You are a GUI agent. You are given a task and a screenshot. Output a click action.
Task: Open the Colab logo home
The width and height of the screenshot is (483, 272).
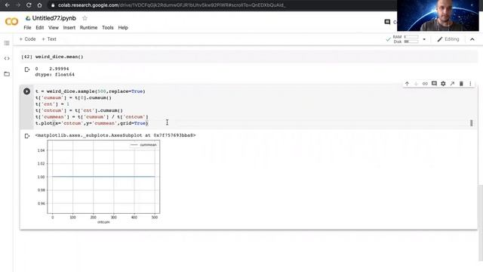pyautogui.click(x=12, y=22)
